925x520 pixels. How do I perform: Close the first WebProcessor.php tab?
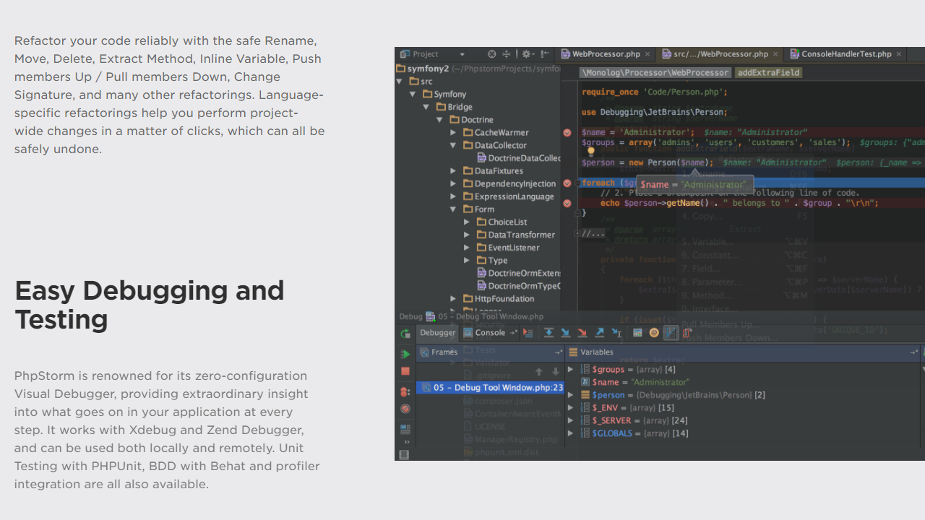647,54
